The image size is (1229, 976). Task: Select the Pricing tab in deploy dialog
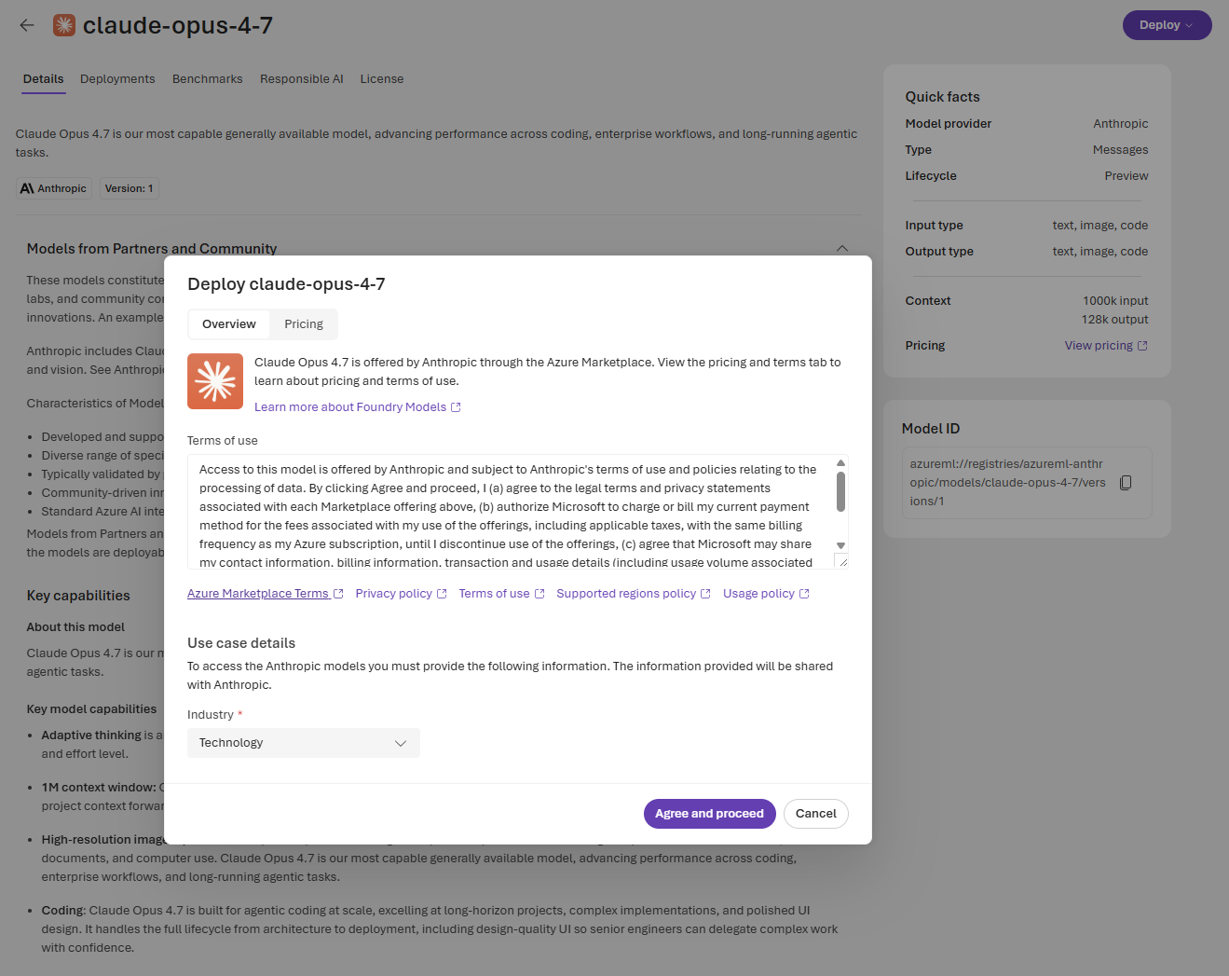pos(304,324)
